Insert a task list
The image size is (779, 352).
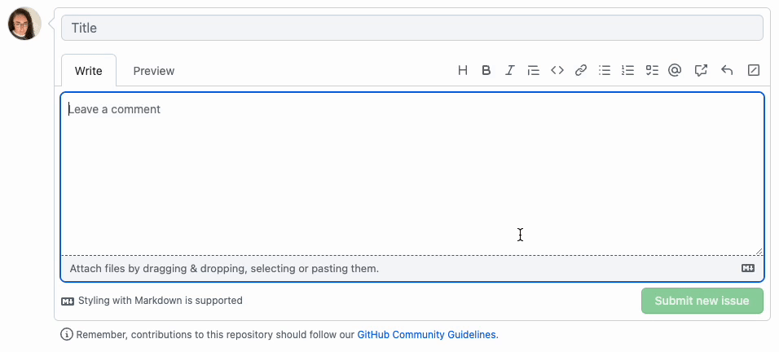(x=652, y=71)
